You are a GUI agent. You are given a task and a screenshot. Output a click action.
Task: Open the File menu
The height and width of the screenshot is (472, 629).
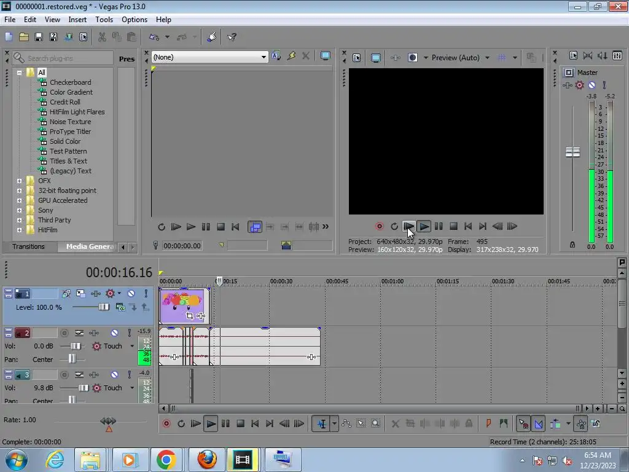(x=10, y=19)
